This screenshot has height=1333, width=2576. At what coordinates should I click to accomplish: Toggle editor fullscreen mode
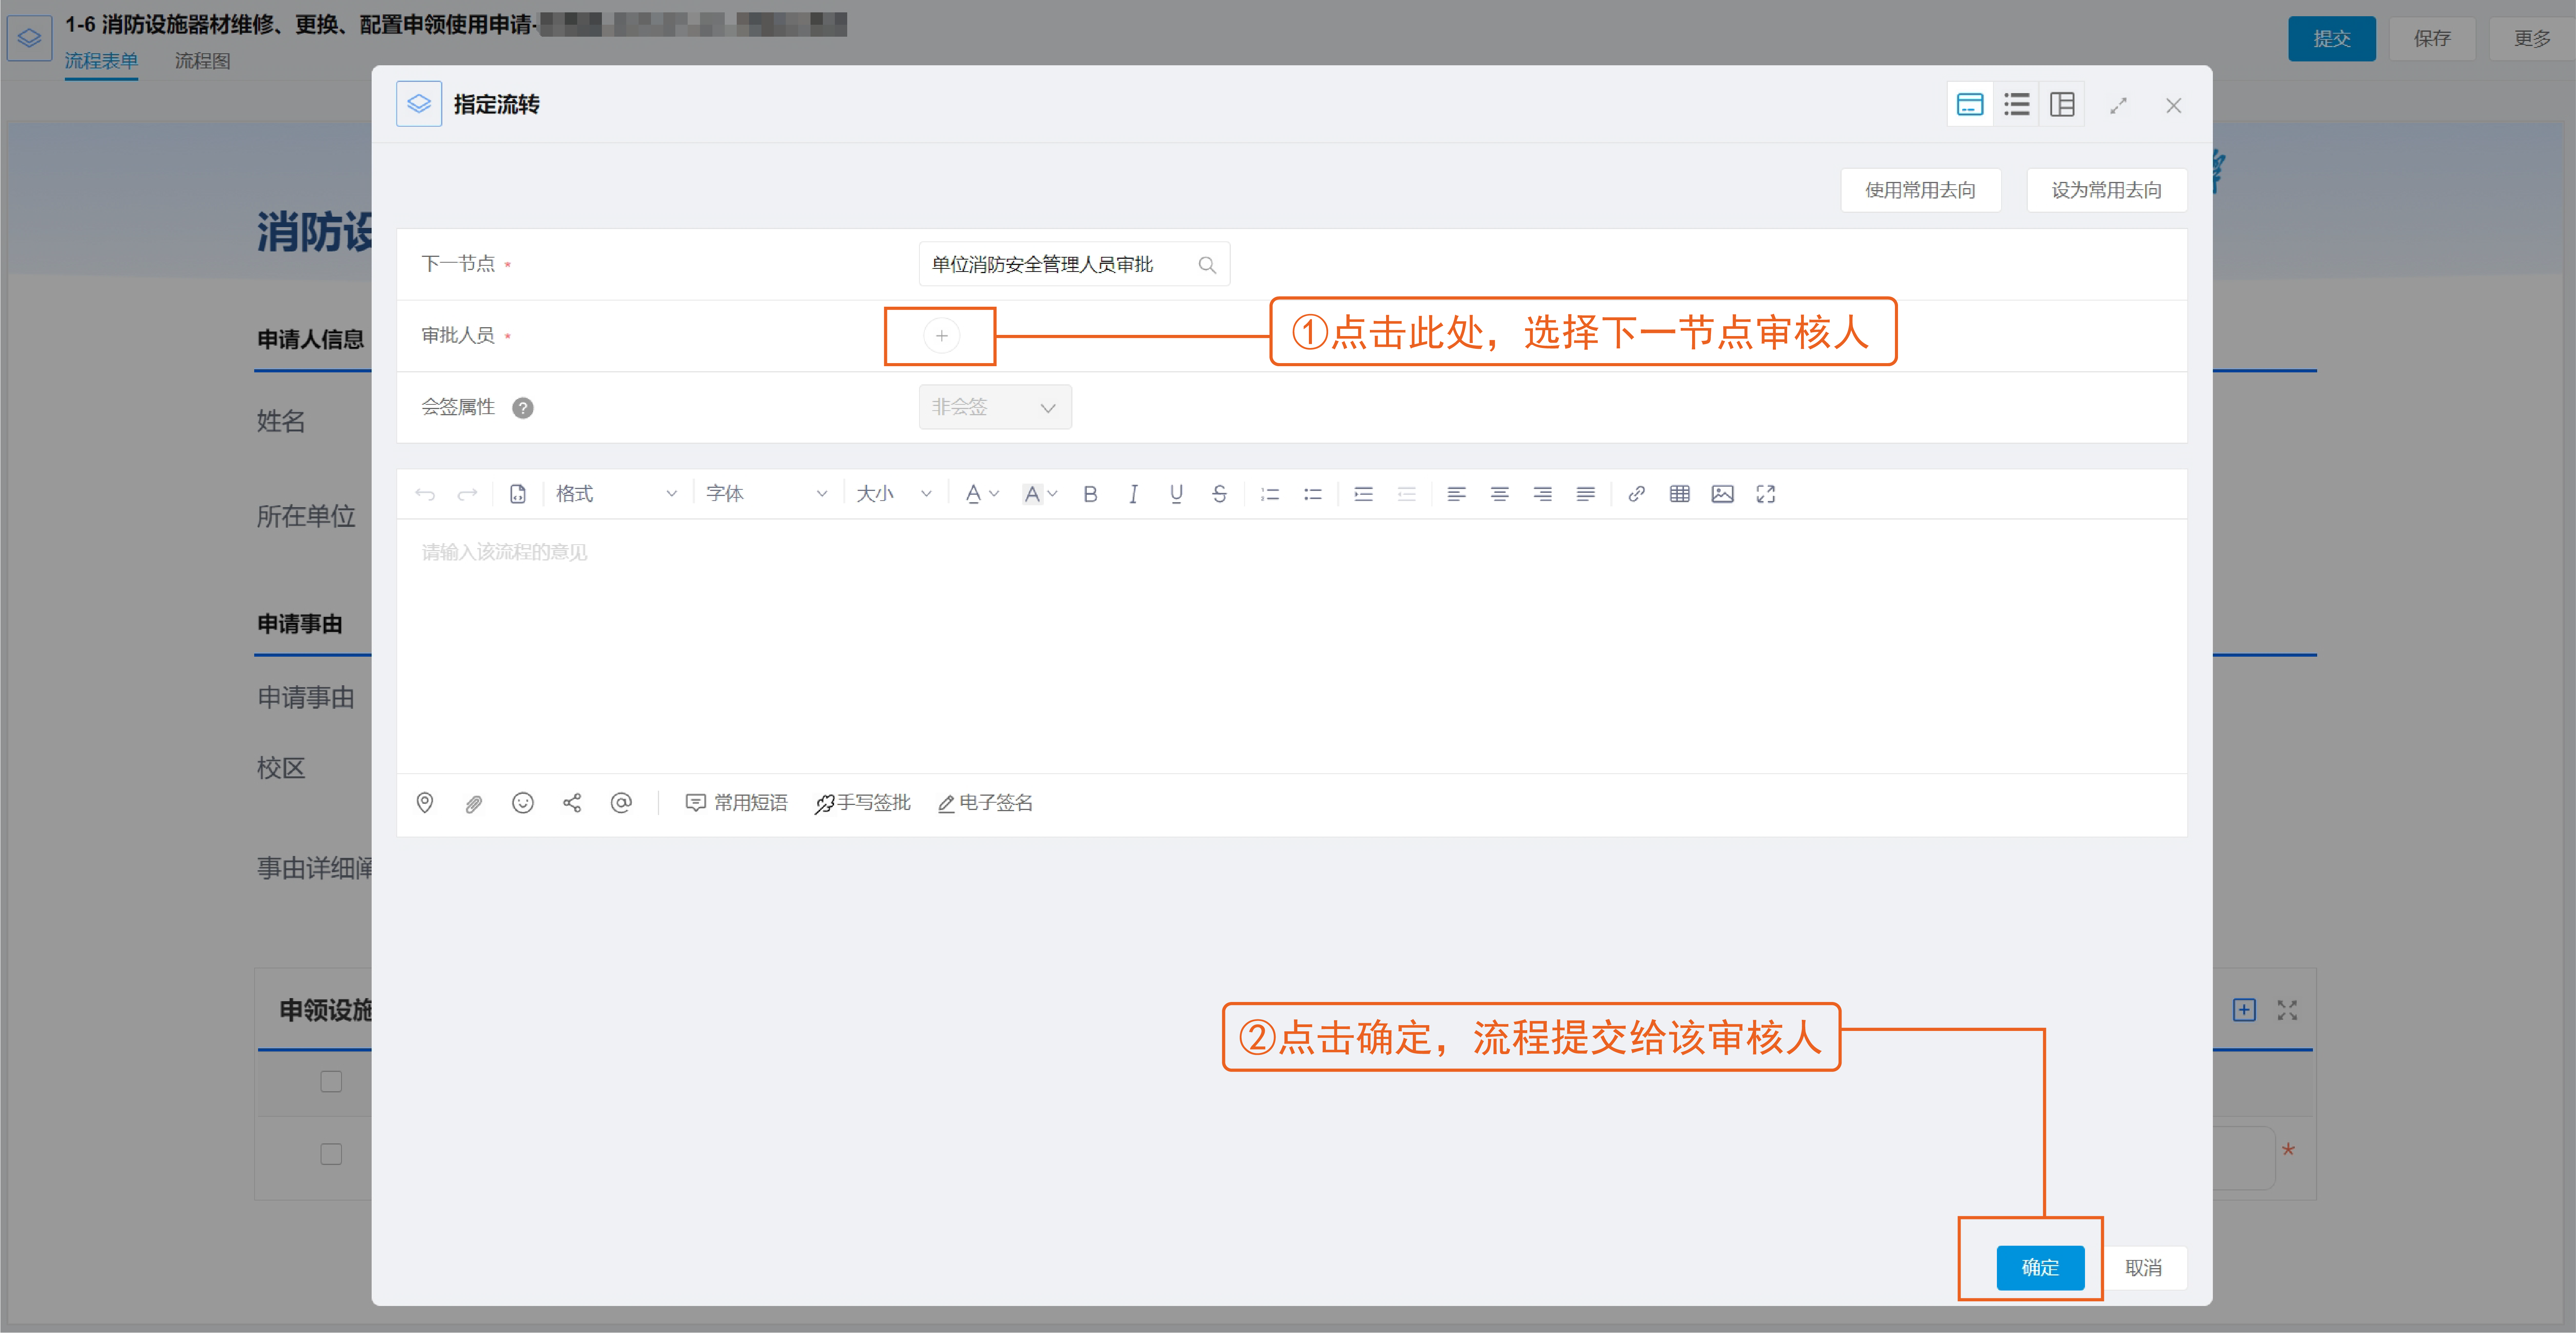tap(1765, 494)
